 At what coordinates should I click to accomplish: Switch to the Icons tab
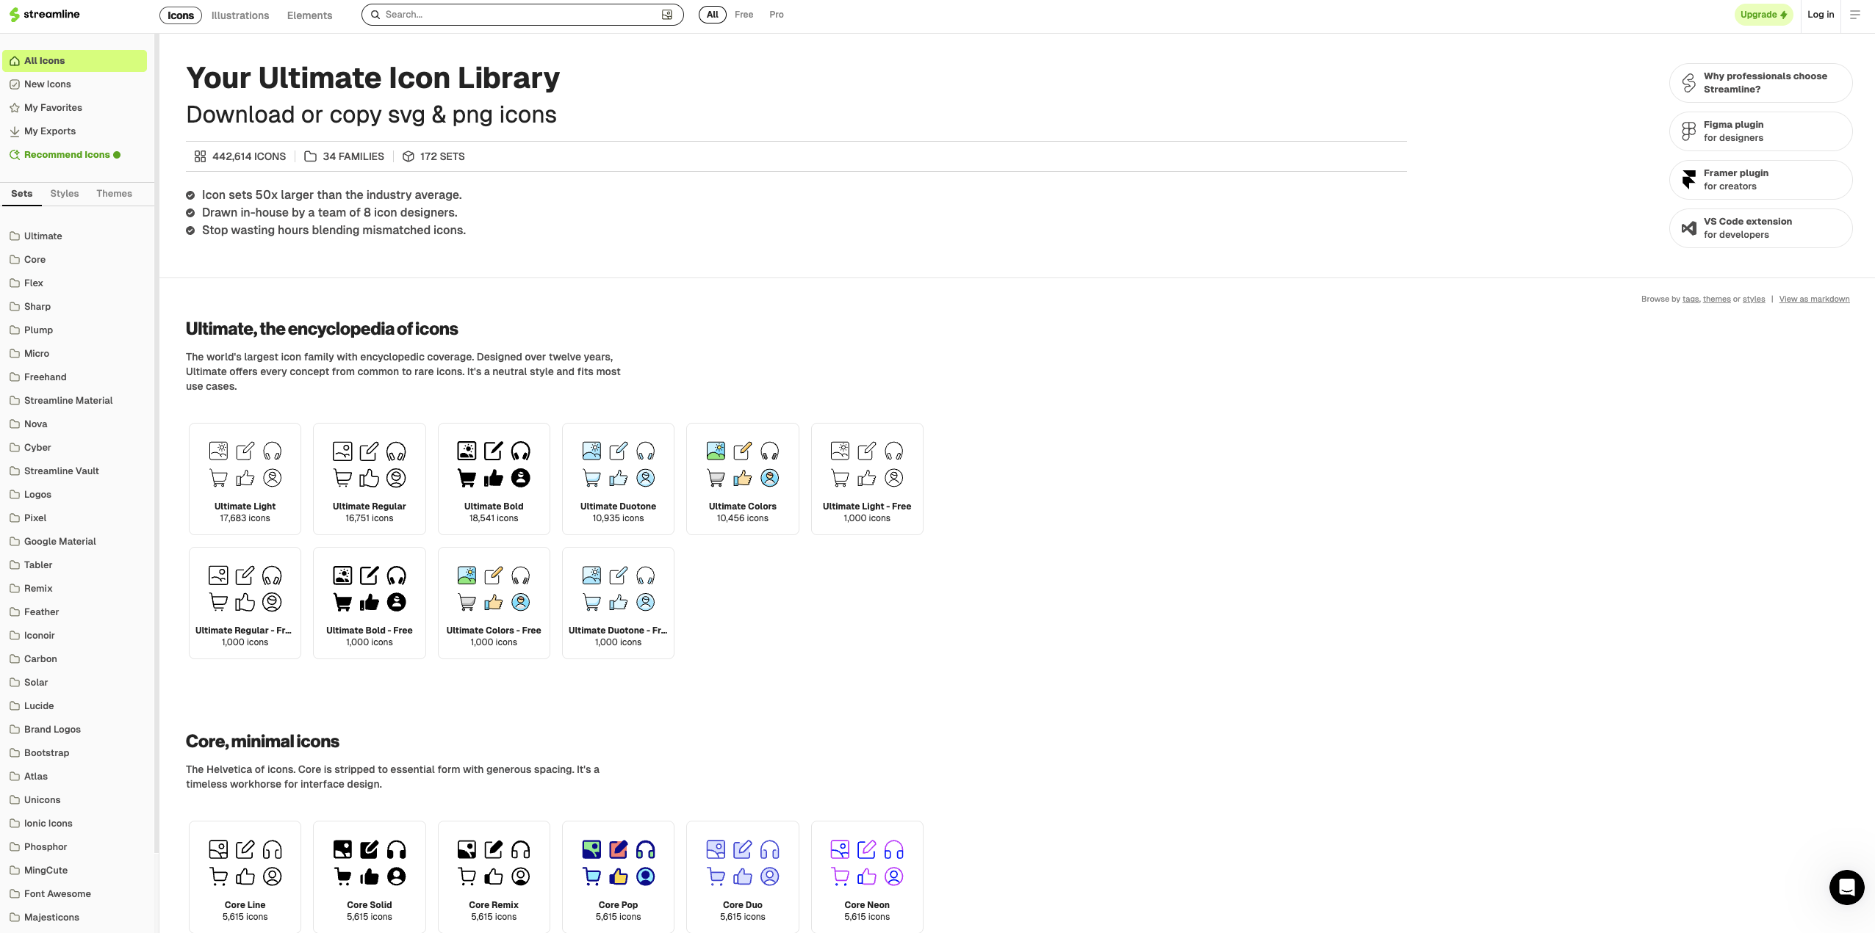[181, 15]
